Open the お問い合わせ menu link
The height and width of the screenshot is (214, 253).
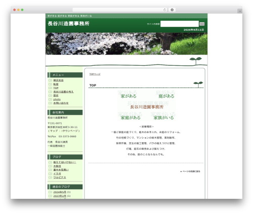pyautogui.click(x=61, y=103)
